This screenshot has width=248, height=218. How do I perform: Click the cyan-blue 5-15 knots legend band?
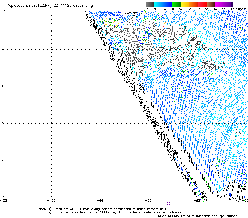(x=163, y=4)
